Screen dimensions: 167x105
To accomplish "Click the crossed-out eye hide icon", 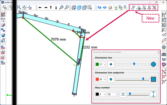I will click(x=99, y=7).
